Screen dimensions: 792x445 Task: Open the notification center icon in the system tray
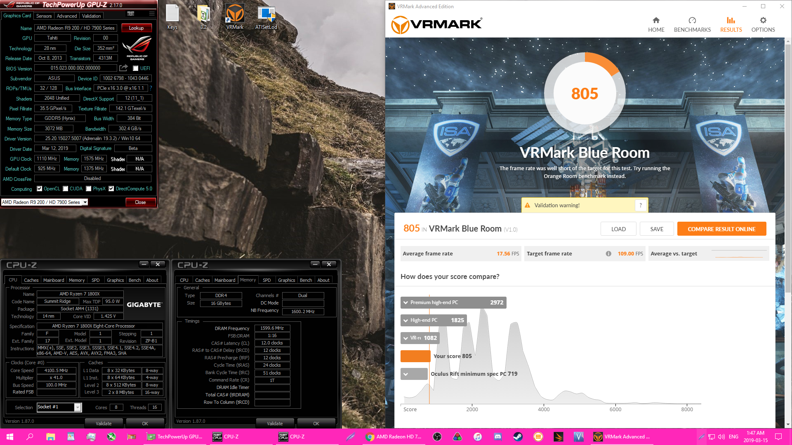point(778,437)
